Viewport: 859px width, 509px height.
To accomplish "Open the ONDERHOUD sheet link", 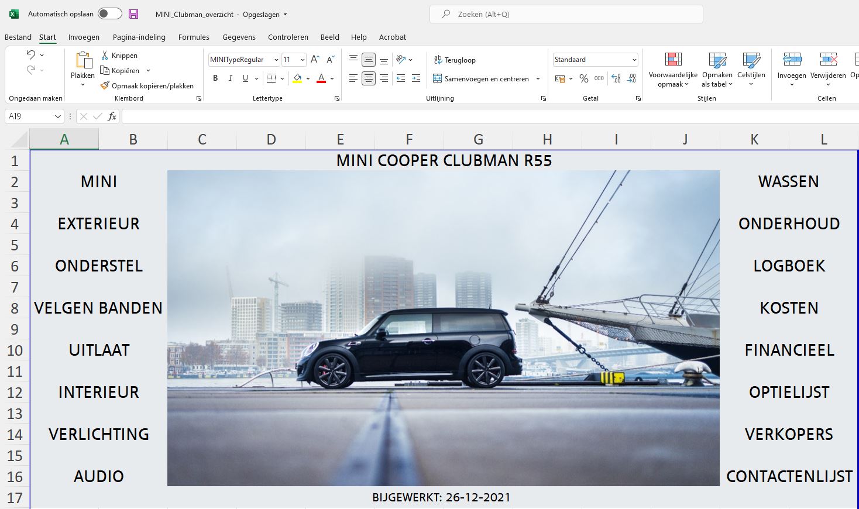I will 789,223.
